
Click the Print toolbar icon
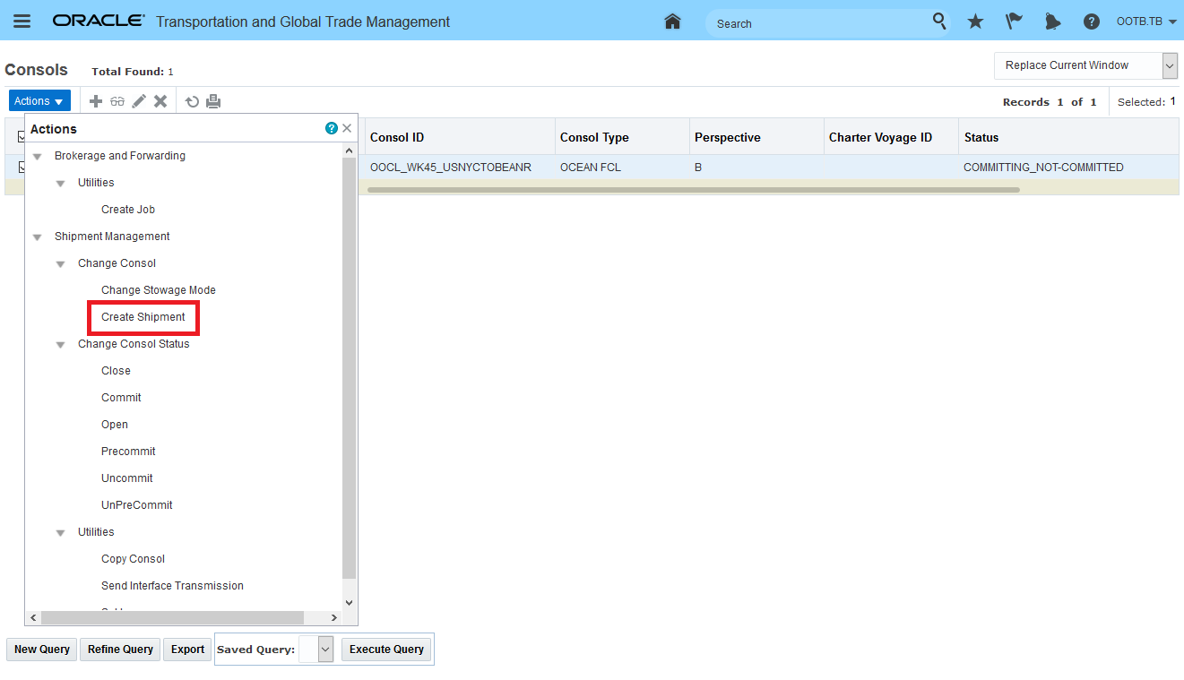[213, 101]
